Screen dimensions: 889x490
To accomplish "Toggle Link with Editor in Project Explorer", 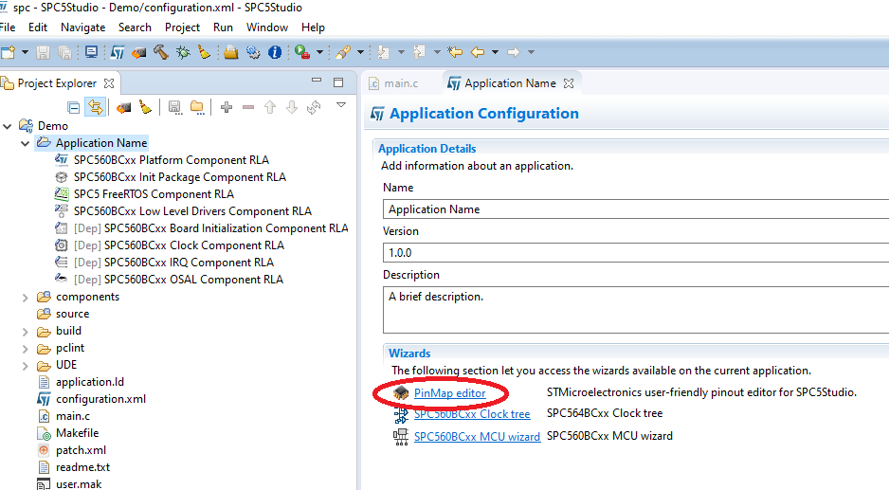I will tap(95, 107).
